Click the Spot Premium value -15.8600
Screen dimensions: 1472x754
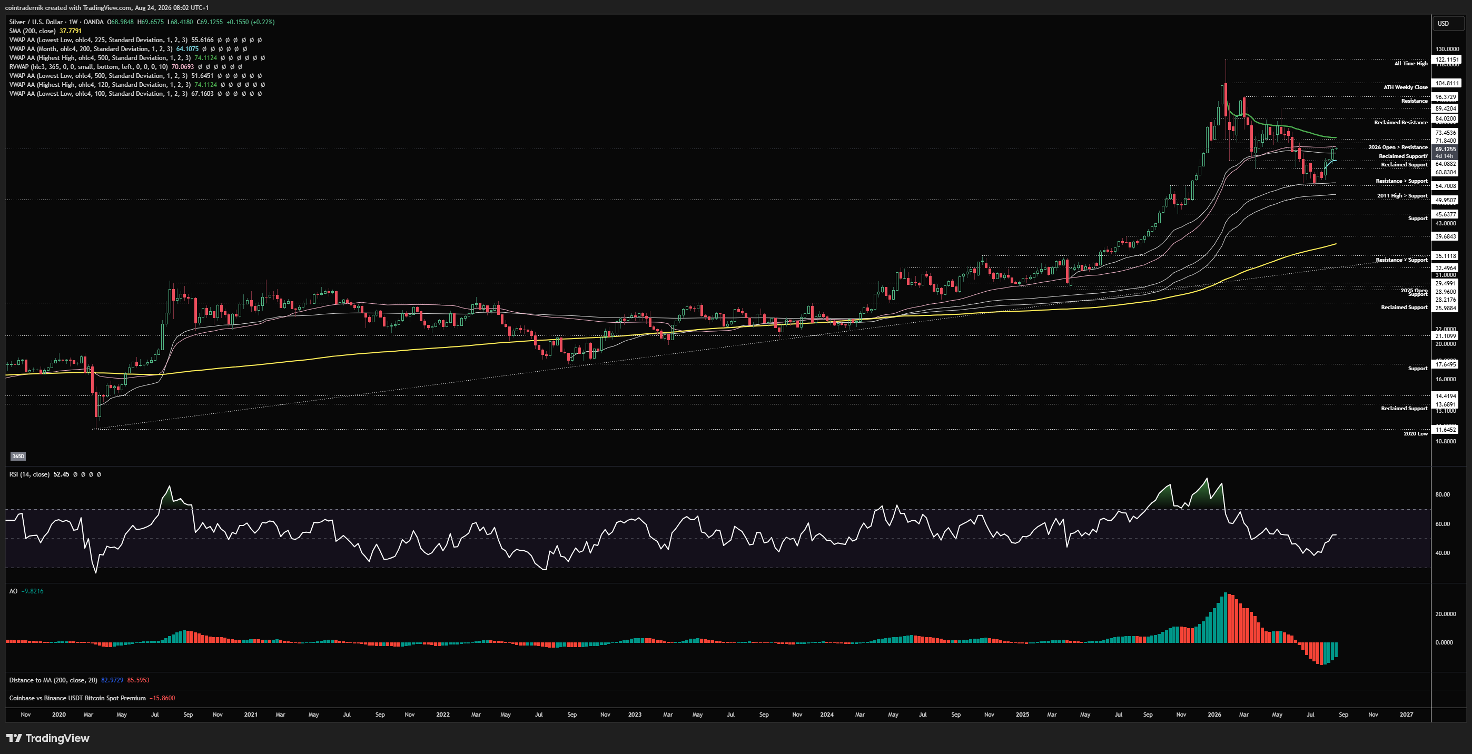[x=162, y=698]
